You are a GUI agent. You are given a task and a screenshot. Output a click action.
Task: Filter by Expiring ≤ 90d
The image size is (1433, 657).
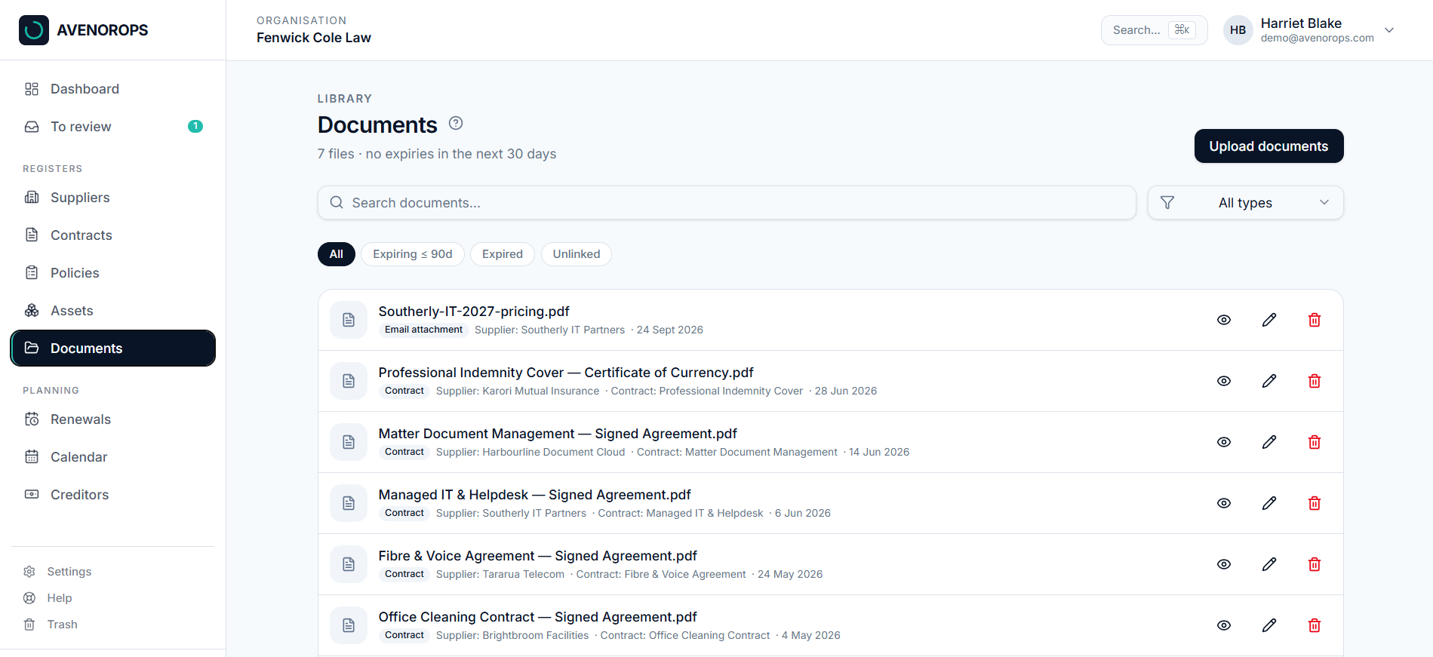click(x=413, y=254)
